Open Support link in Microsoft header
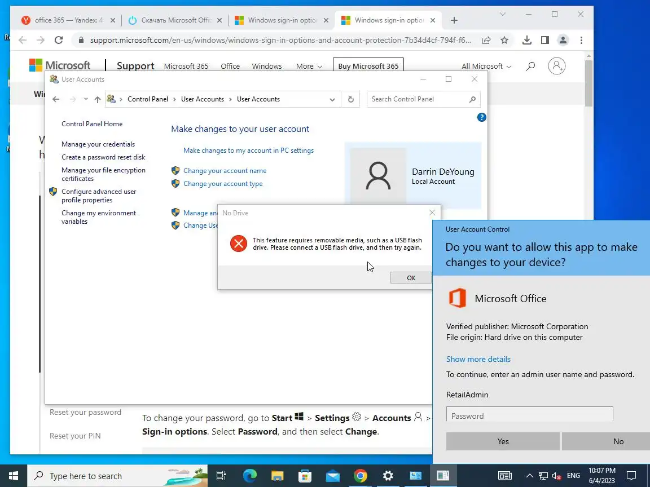Image resolution: width=650 pixels, height=487 pixels. pos(135,66)
